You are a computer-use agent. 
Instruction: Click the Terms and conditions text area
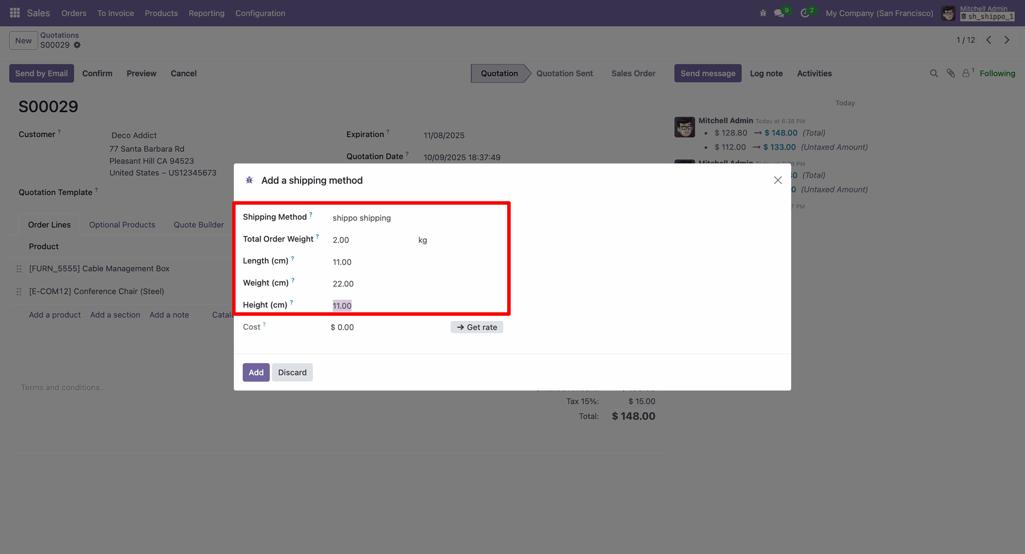click(64, 387)
